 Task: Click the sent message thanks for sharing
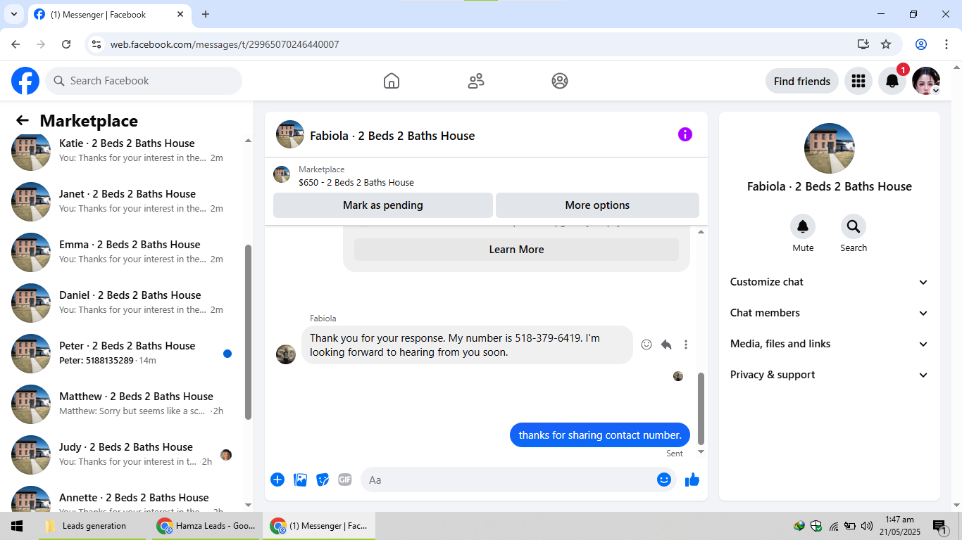[x=600, y=435]
